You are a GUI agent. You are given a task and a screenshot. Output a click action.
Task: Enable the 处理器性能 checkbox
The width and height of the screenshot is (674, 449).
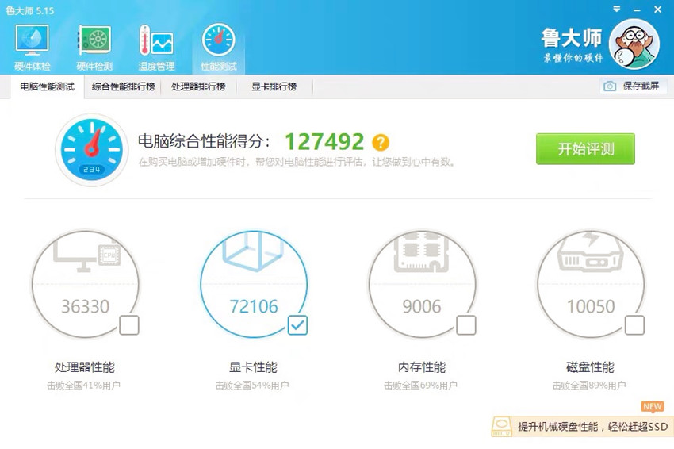[129, 325]
